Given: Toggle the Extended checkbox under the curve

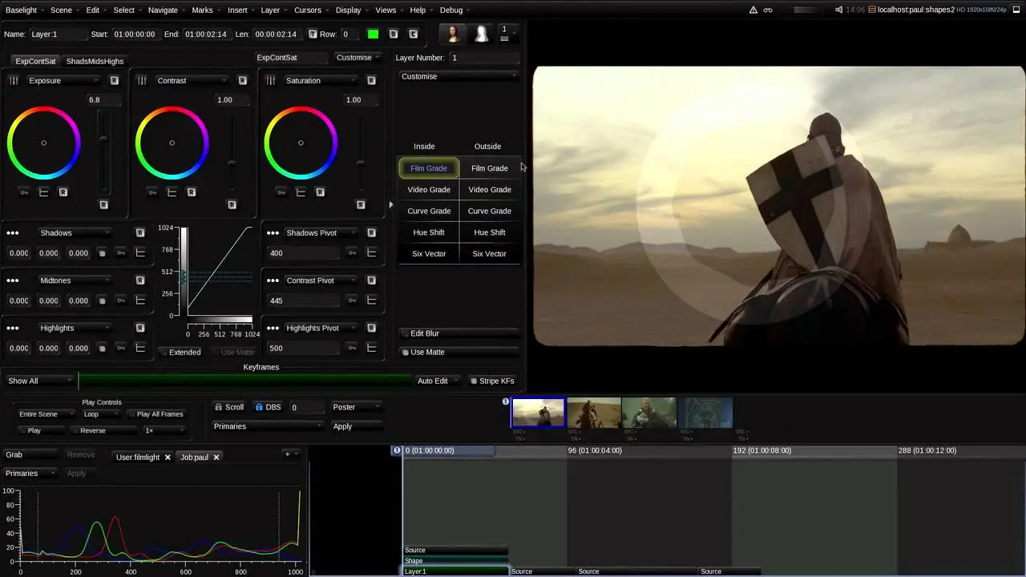Looking at the screenshot, I should pos(180,352).
